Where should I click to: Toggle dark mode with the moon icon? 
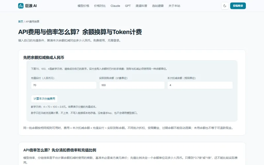(x=225, y=6)
